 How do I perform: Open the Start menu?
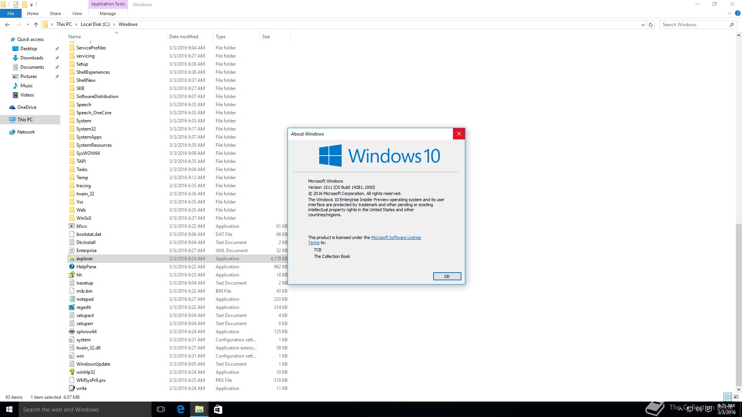point(9,409)
